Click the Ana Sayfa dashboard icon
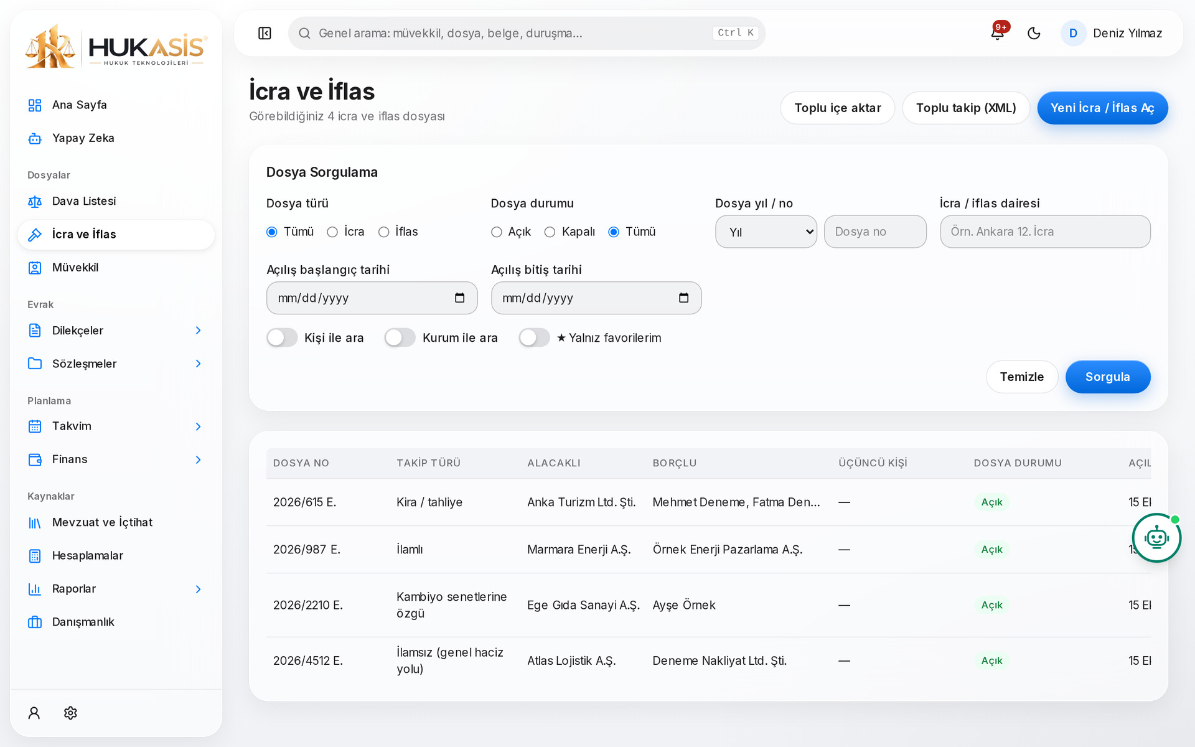 (35, 105)
